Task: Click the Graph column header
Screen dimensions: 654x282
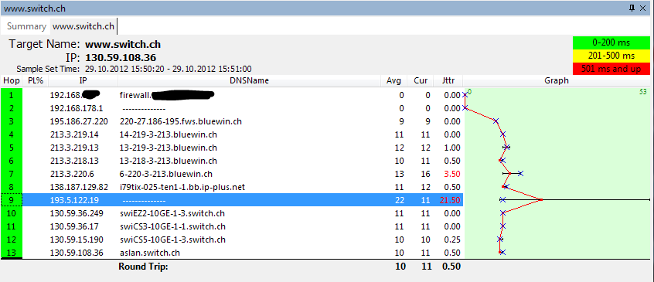Action: tap(557, 80)
